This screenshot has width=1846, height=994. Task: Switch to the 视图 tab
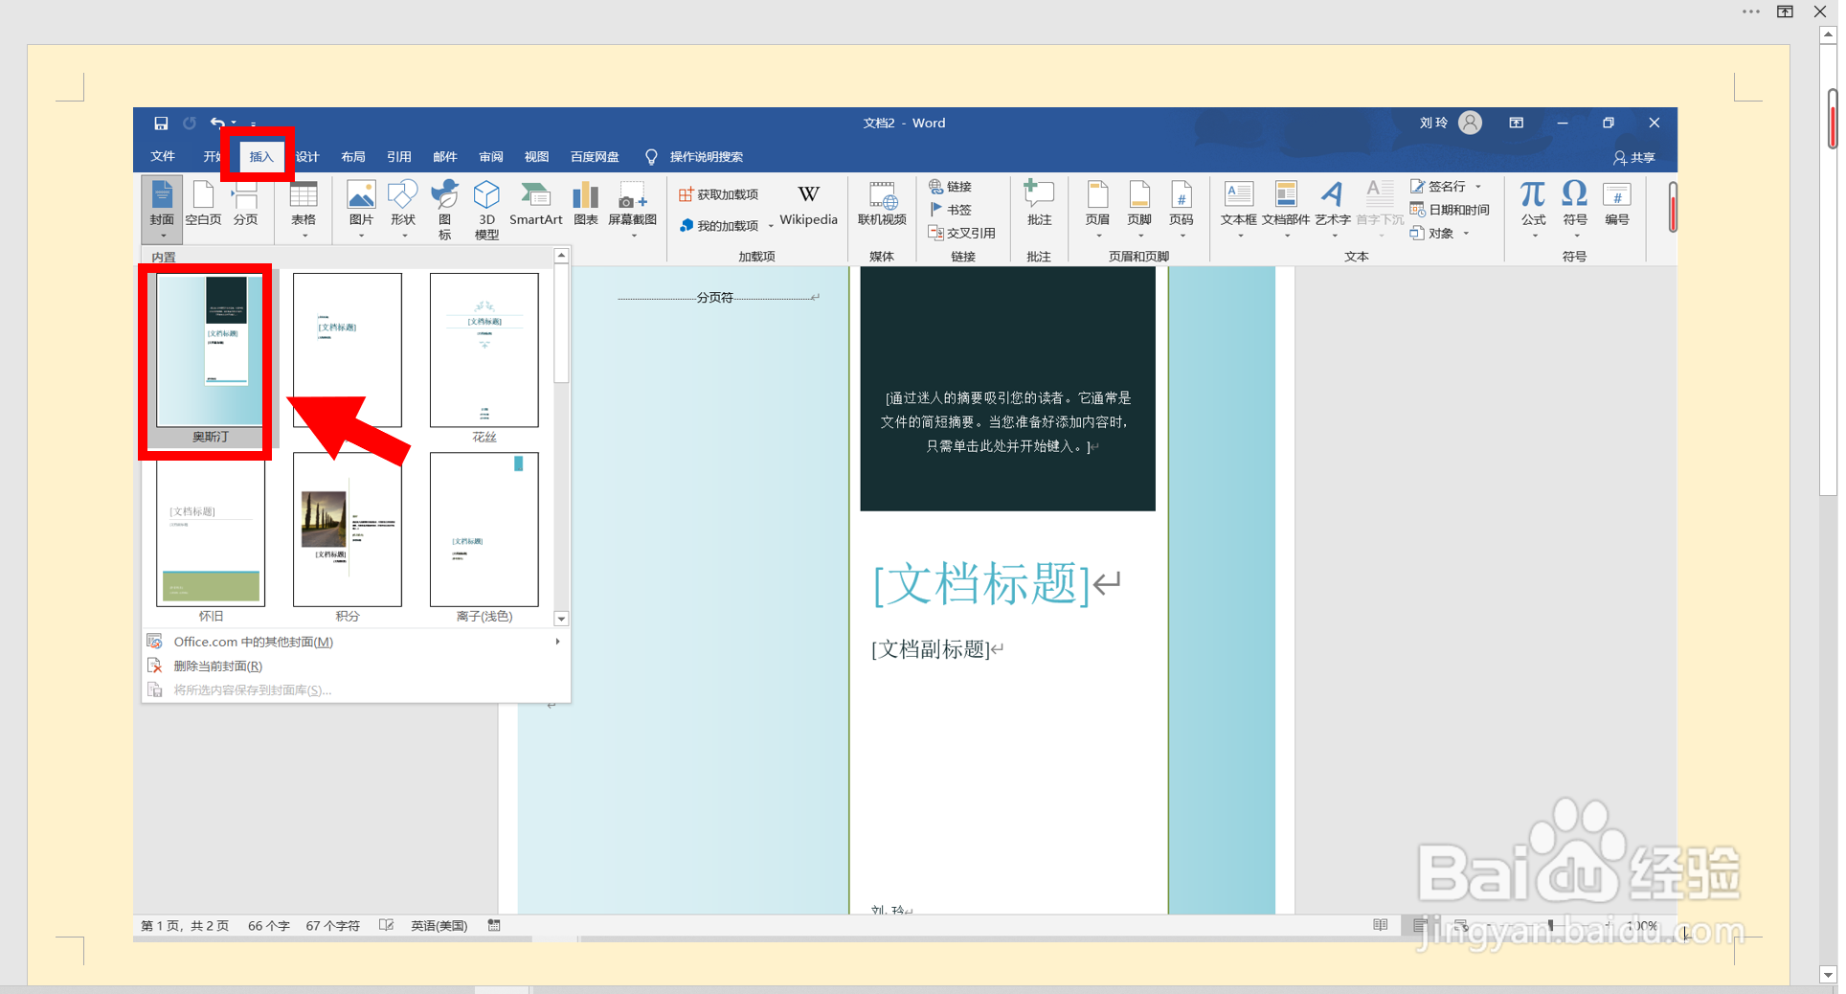(537, 156)
